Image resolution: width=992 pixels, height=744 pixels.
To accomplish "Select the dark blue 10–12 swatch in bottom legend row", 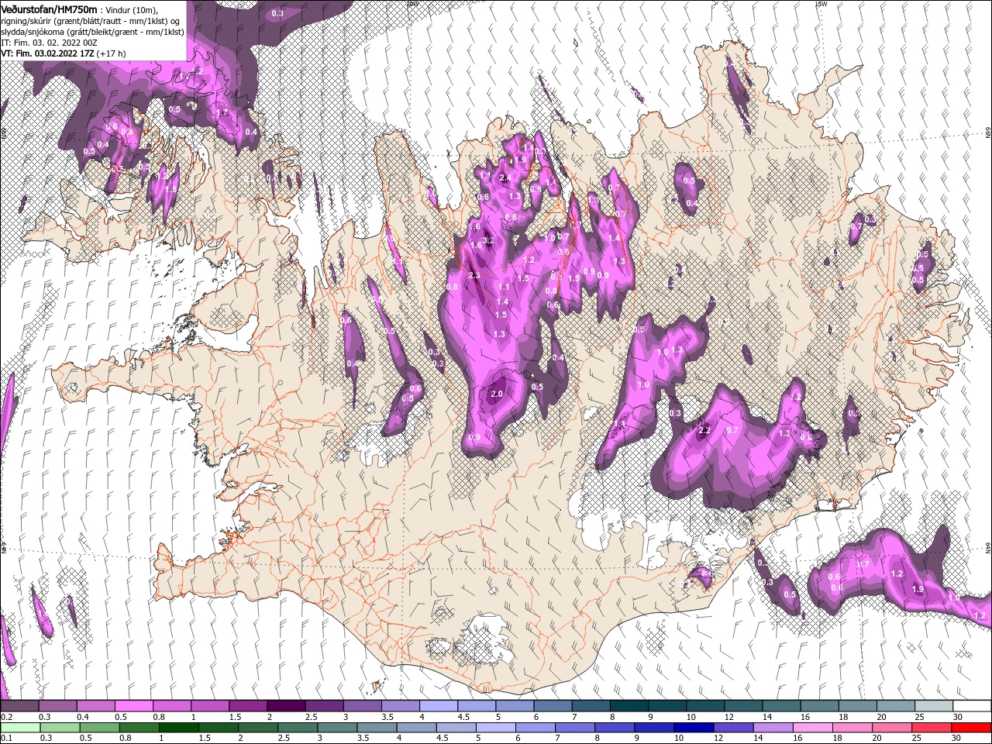I will (x=694, y=728).
